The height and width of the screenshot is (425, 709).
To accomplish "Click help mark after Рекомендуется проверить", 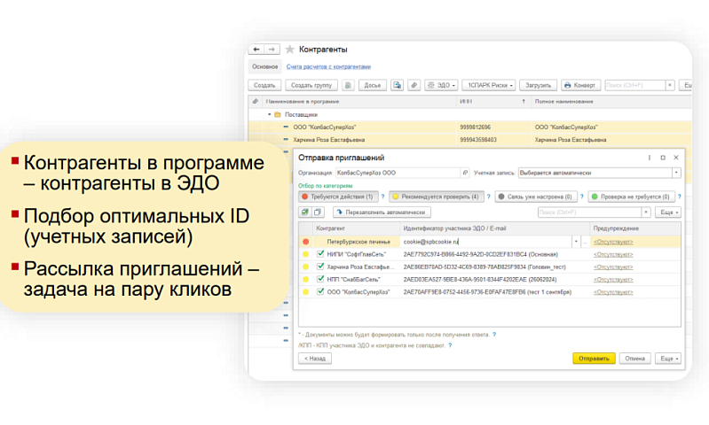I will [x=488, y=197].
